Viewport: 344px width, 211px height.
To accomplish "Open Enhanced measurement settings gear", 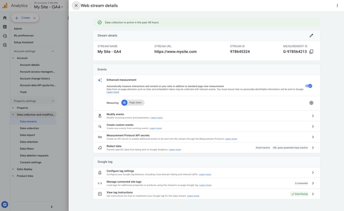I will click(x=311, y=103).
